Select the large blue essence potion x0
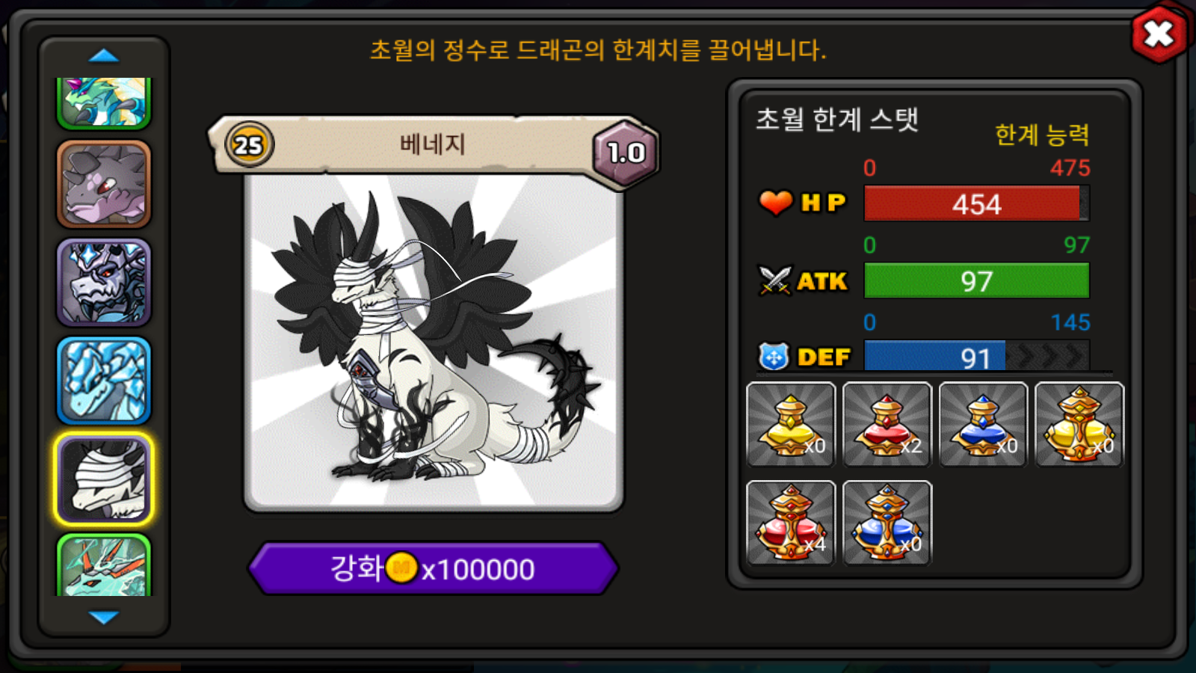The width and height of the screenshot is (1196, 673). point(887,523)
